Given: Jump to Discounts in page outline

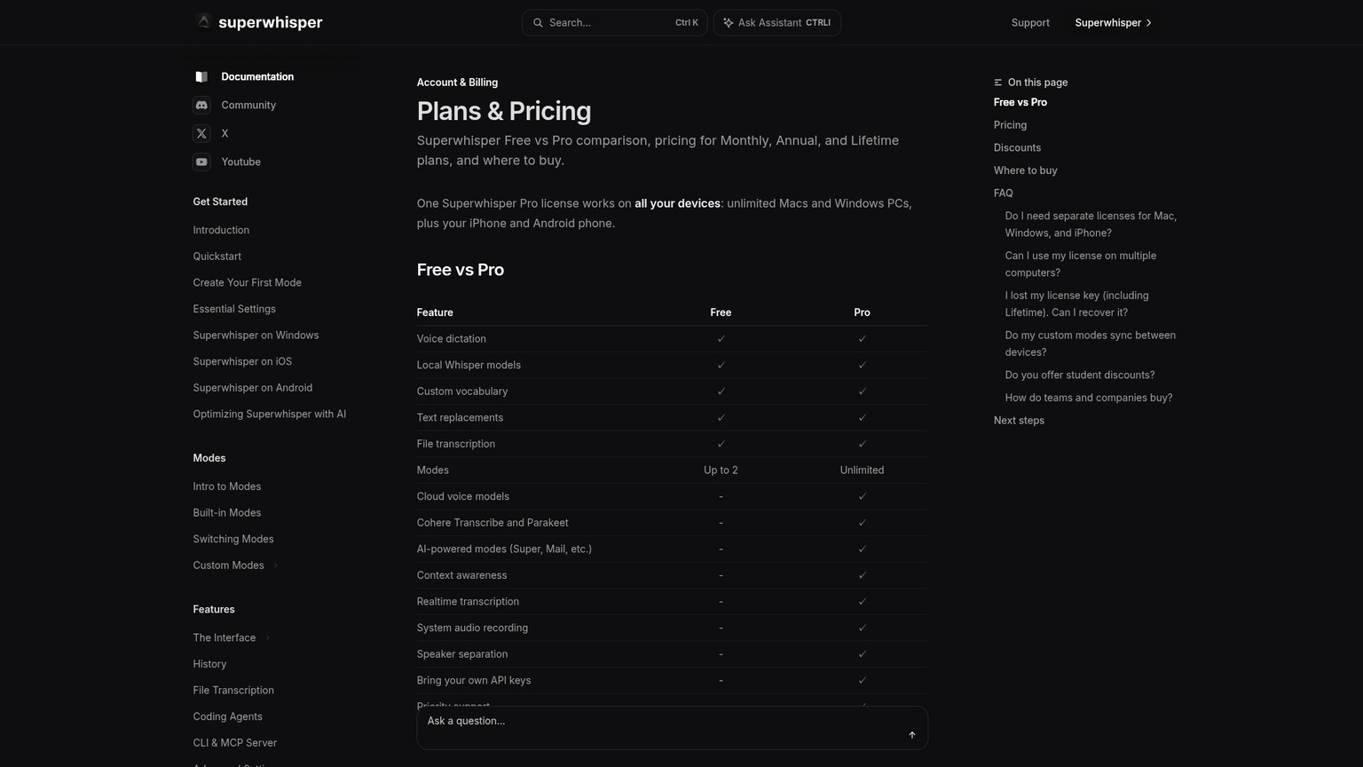Looking at the screenshot, I should (x=1017, y=148).
